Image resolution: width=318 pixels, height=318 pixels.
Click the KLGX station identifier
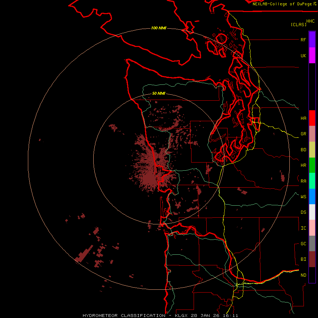click(x=182, y=316)
